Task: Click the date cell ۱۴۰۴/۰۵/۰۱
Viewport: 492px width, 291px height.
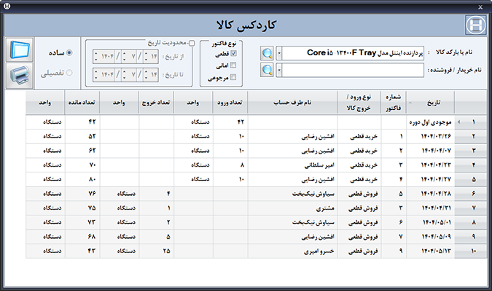Action: (x=430, y=223)
